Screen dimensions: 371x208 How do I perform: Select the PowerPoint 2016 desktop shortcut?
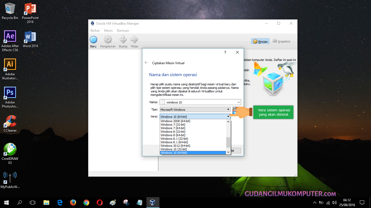coord(30,13)
